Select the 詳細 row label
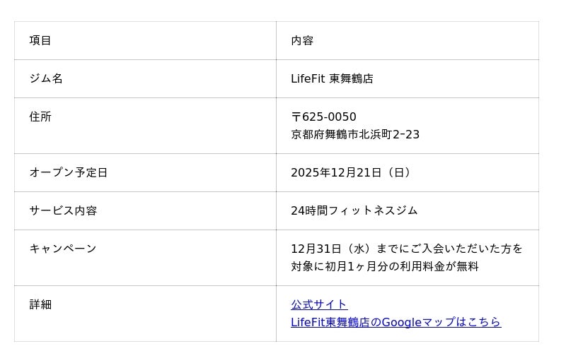 40,304
